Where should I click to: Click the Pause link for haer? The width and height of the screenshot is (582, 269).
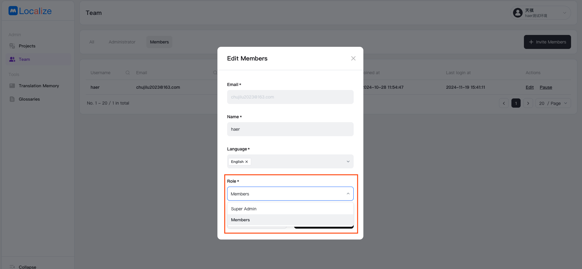coord(546,87)
